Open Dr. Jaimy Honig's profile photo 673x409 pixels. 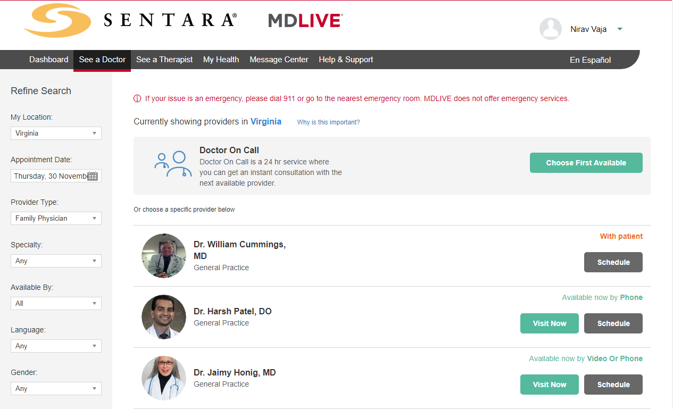(x=164, y=378)
